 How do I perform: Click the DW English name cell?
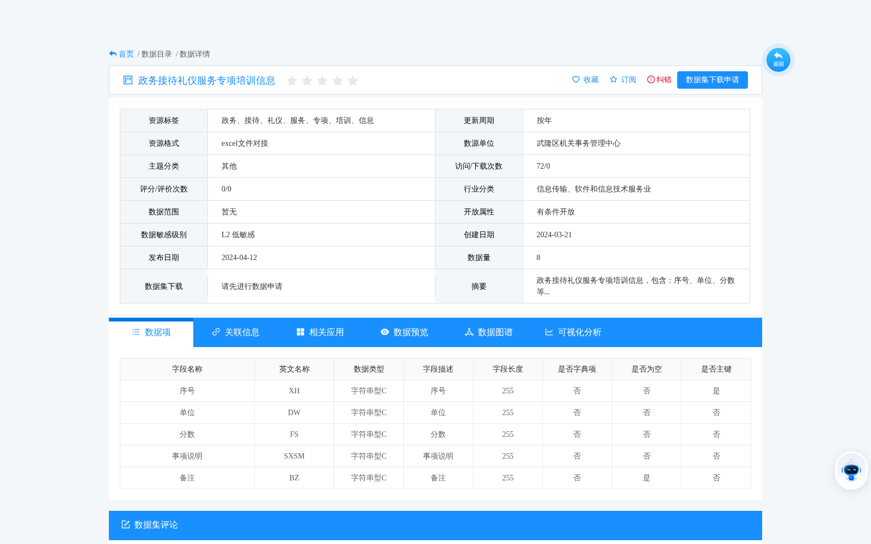coord(295,413)
